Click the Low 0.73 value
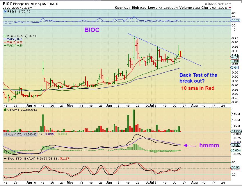Screen dimensions: 242x186 155,8
